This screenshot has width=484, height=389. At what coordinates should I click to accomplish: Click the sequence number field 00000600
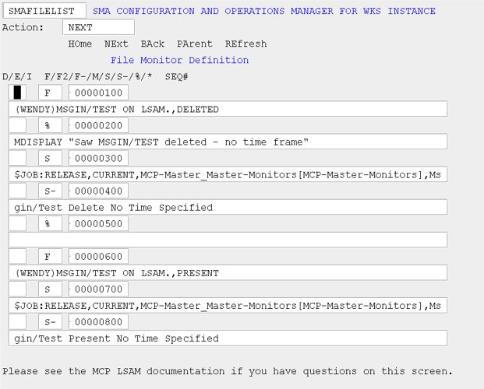pos(98,256)
